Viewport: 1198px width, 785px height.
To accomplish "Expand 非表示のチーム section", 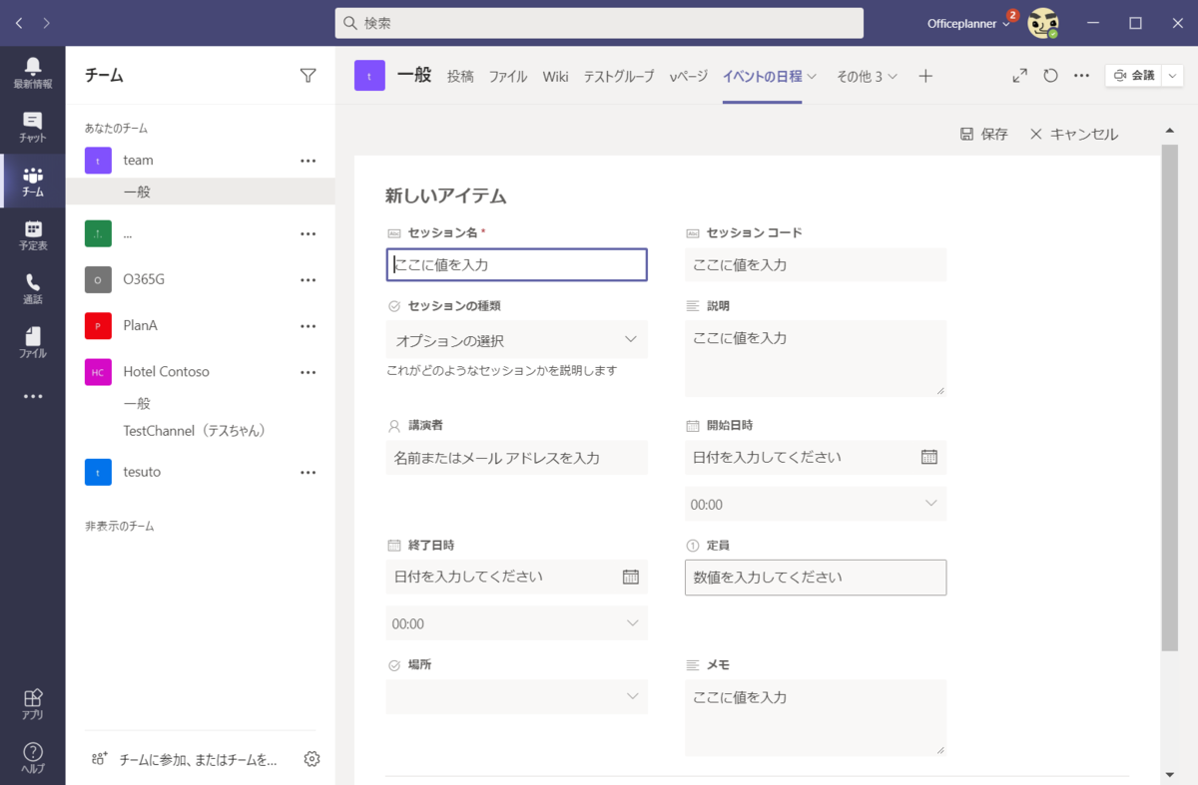I will (x=120, y=526).
